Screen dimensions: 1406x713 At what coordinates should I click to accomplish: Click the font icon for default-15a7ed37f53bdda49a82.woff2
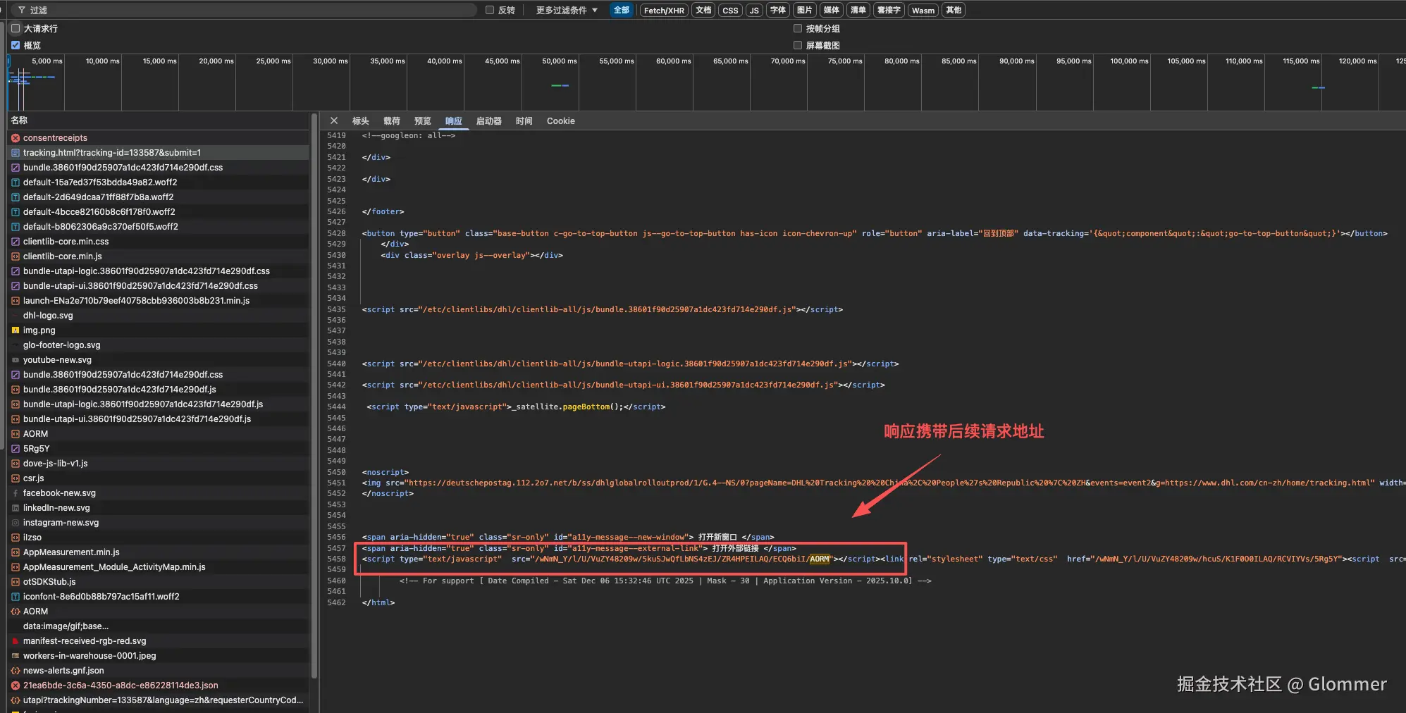16,182
